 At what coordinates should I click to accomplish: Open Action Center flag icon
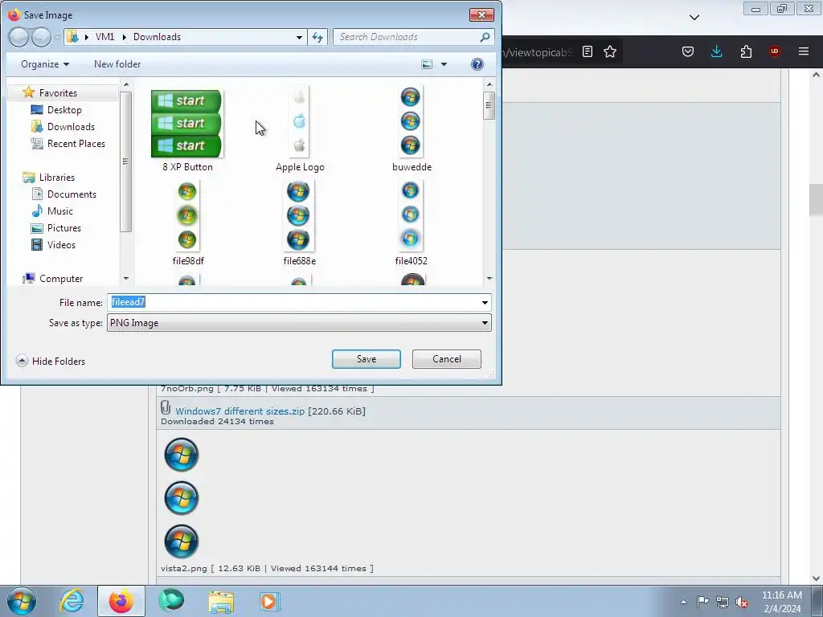(x=702, y=602)
